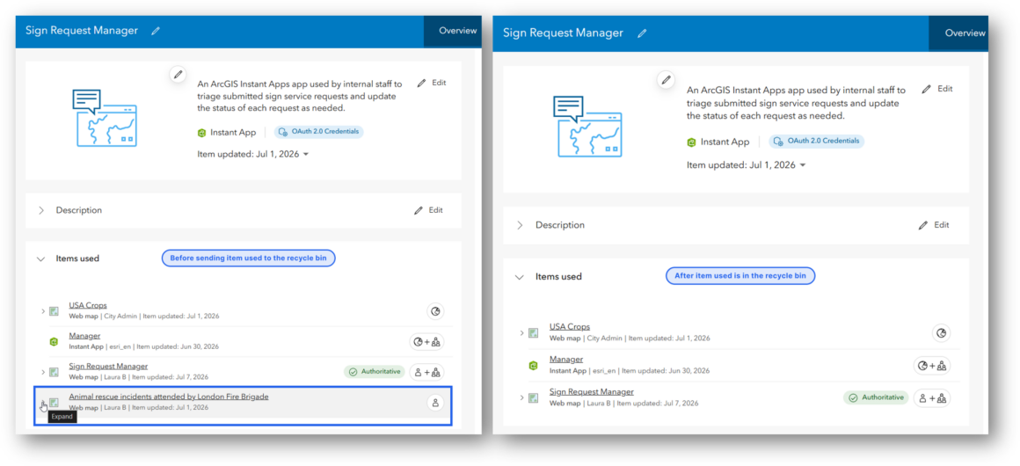1020x466 pixels.
Task: Open Animal rescue incidents attended by London Fire Brigade link
Action: (169, 397)
